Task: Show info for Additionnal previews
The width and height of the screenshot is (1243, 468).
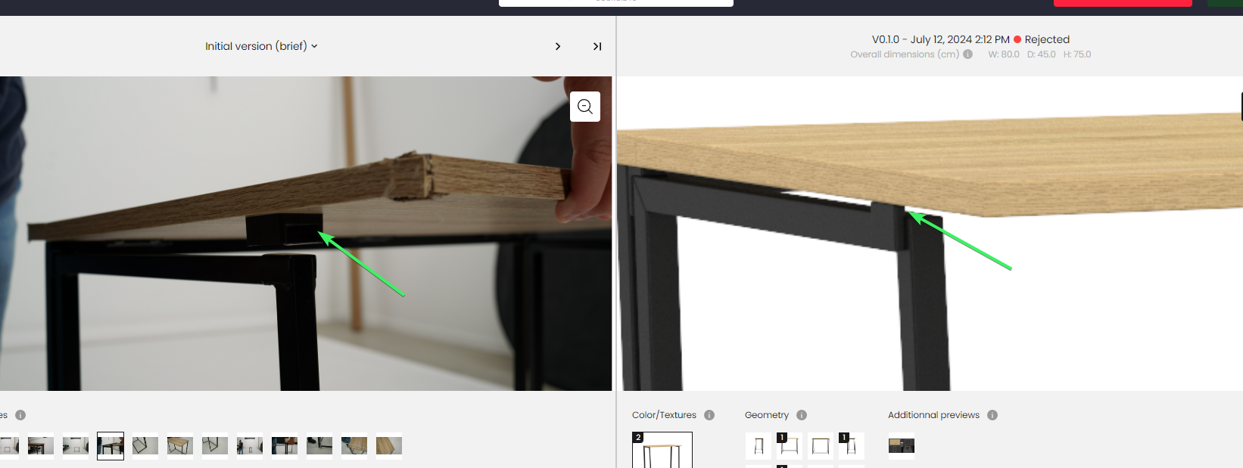Action: pos(992,415)
